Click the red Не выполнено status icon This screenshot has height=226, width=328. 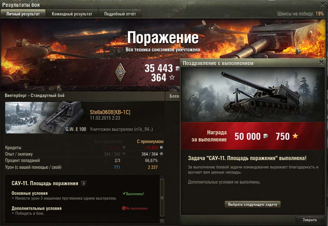coord(124,208)
